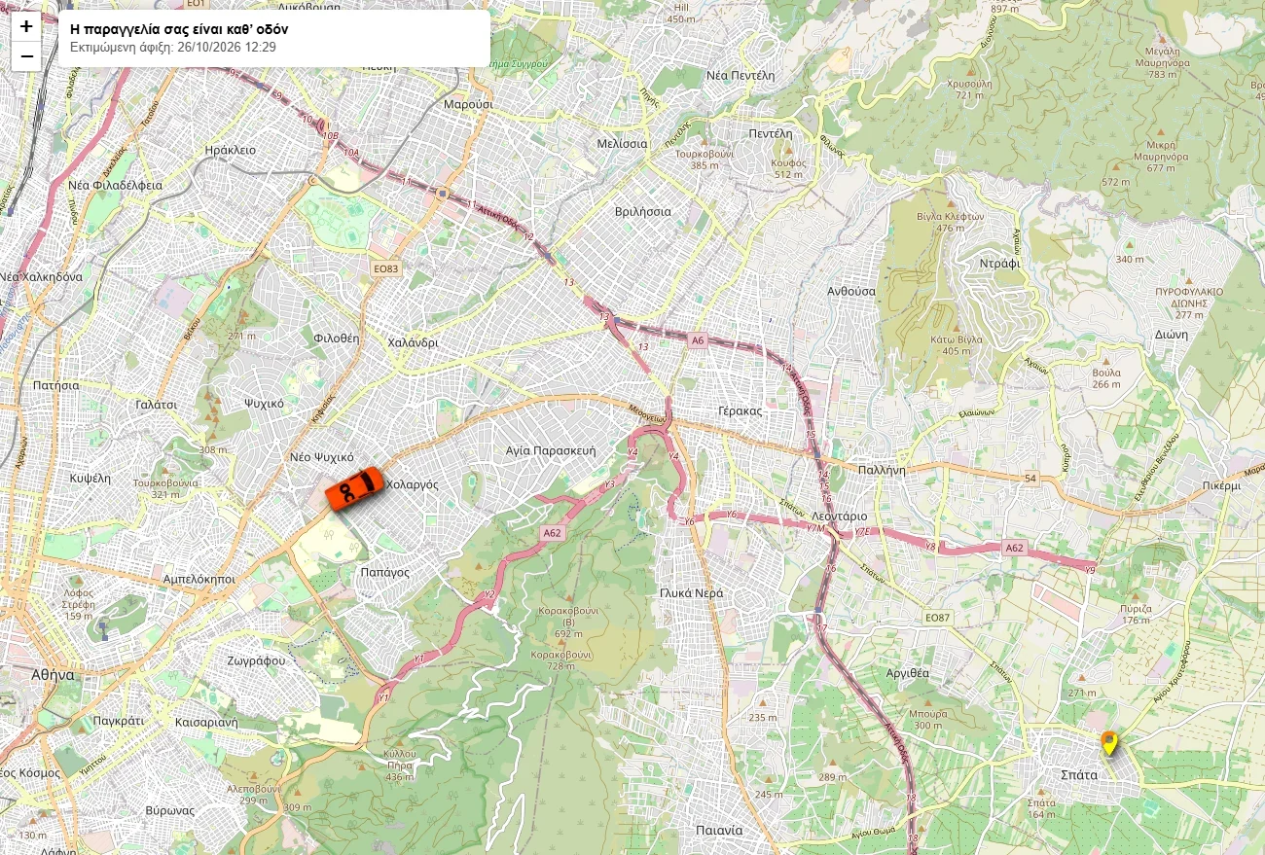Click the Λεοντάριο map label
The width and height of the screenshot is (1265, 855).
coord(838,516)
